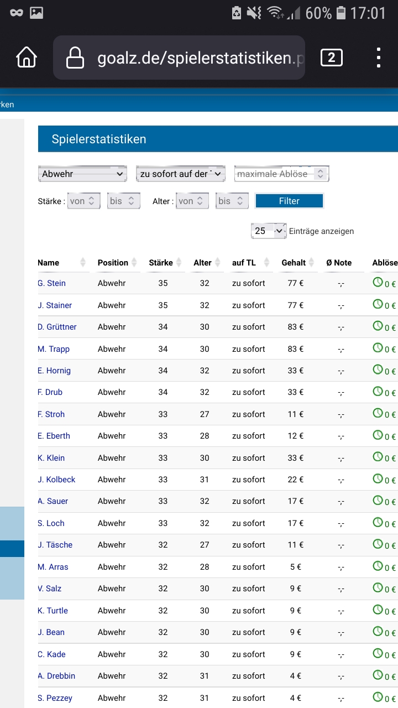Click green clock icon in K. Turtle row
The width and height of the screenshot is (398, 708).
click(x=378, y=610)
